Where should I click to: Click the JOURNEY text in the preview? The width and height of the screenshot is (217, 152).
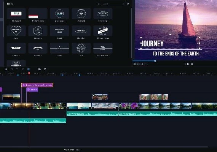pyautogui.click(x=152, y=44)
